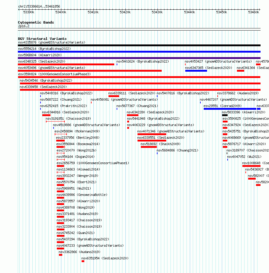
Task: Select nsv3233904 (Chaisson2019) label
Action: click(x=79, y=227)
